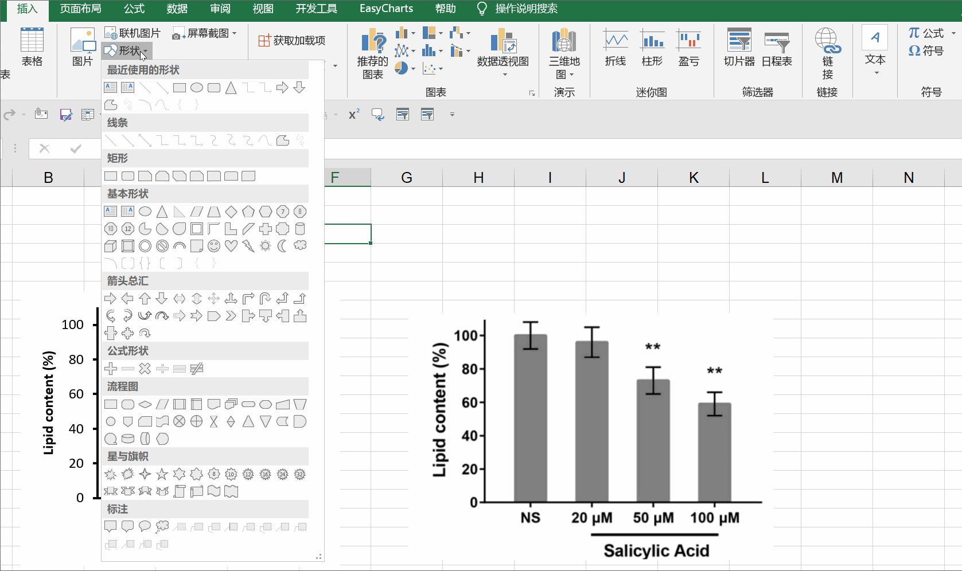The image size is (962, 571).
Task: Pick the cloud callout shape
Action: tap(162, 526)
